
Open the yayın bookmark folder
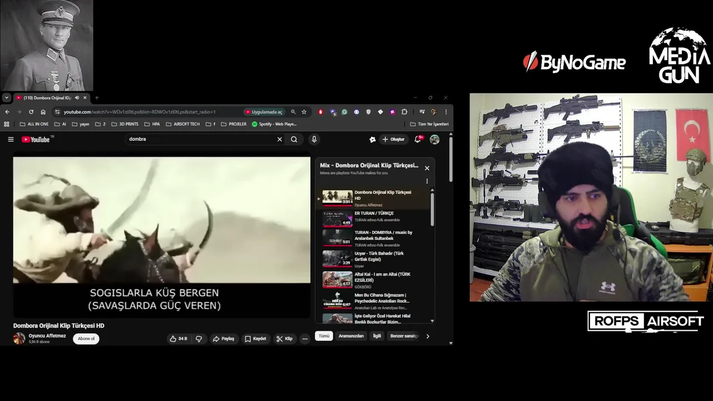[x=80, y=124]
